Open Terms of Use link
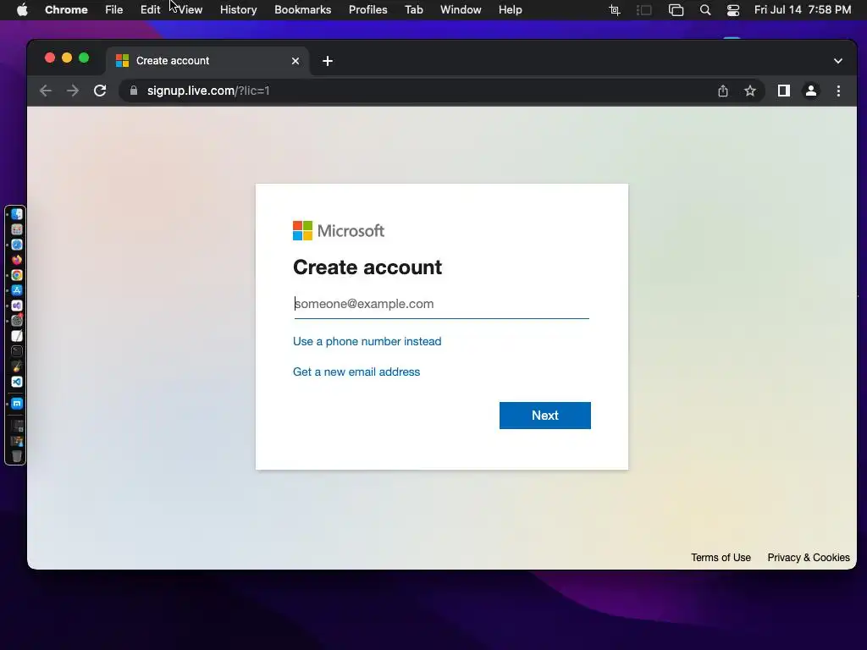 (x=721, y=558)
